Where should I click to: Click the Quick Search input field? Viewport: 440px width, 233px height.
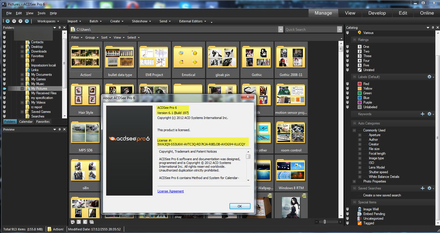click(310, 29)
